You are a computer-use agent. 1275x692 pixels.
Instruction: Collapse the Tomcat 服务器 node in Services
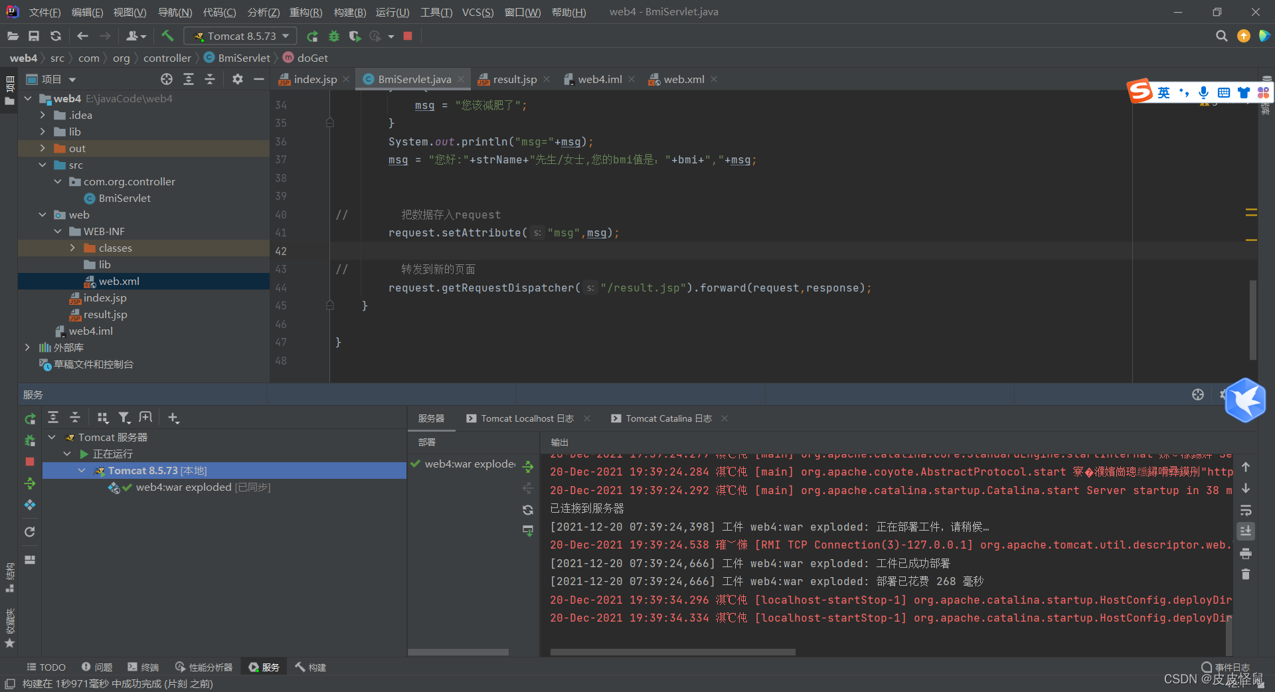tap(52, 437)
